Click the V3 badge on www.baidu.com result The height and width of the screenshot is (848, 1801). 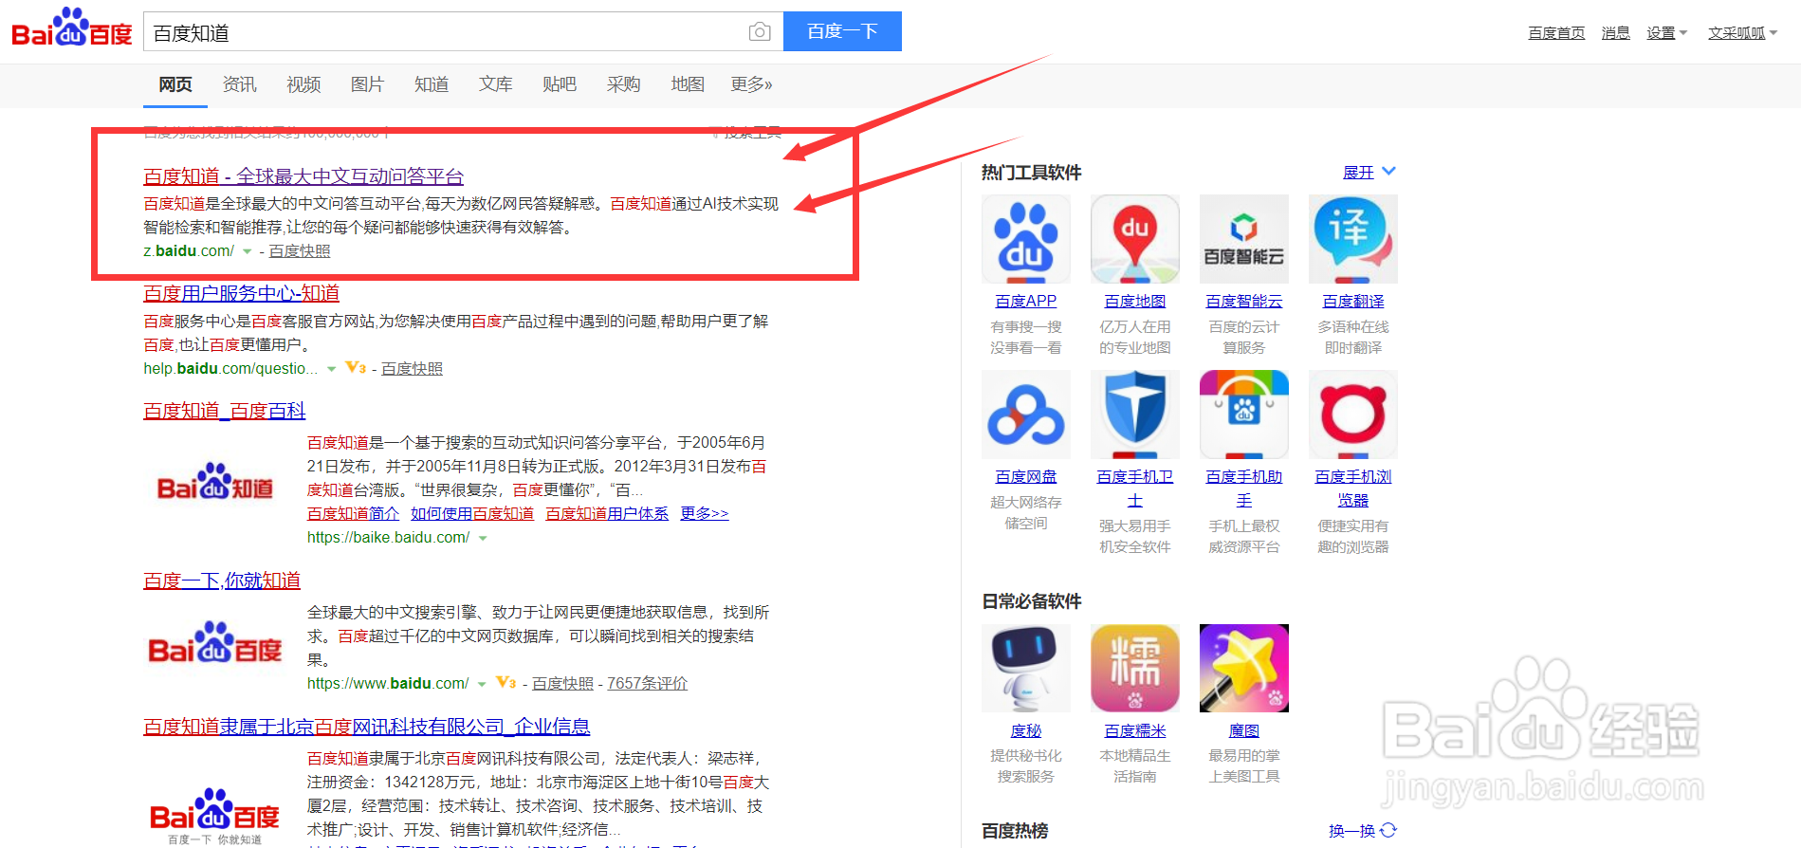(x=505, y=682)
